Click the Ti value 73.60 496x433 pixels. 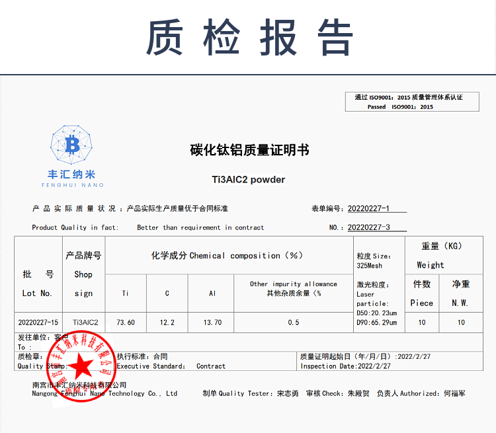[126, 323]
